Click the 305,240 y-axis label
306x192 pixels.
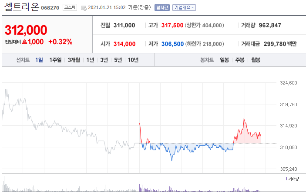[289, 169]
